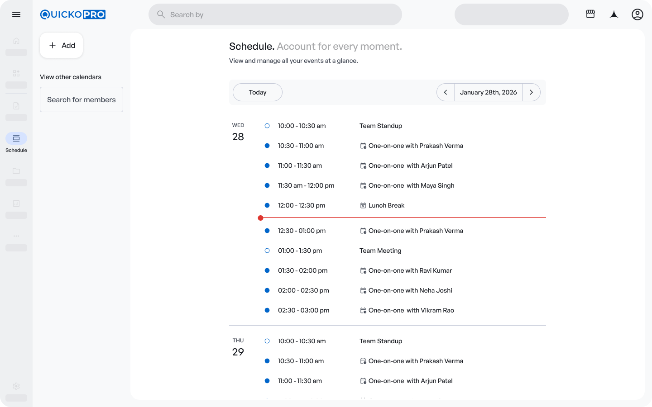Open Wednesday's Lunch Break event

[386, 205]
